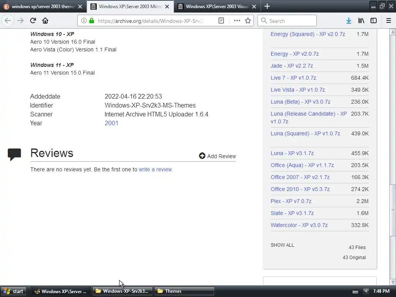Follow the 'write a review' link

[155, 169]
